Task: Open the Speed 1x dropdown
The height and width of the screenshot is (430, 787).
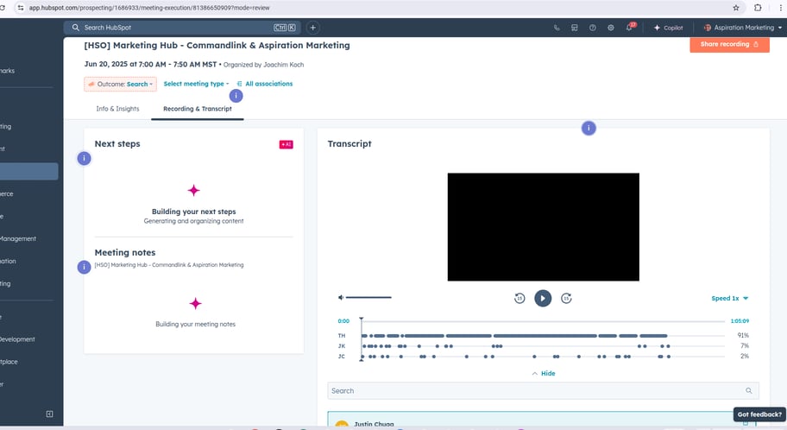Action: click(x=729, y=299)
